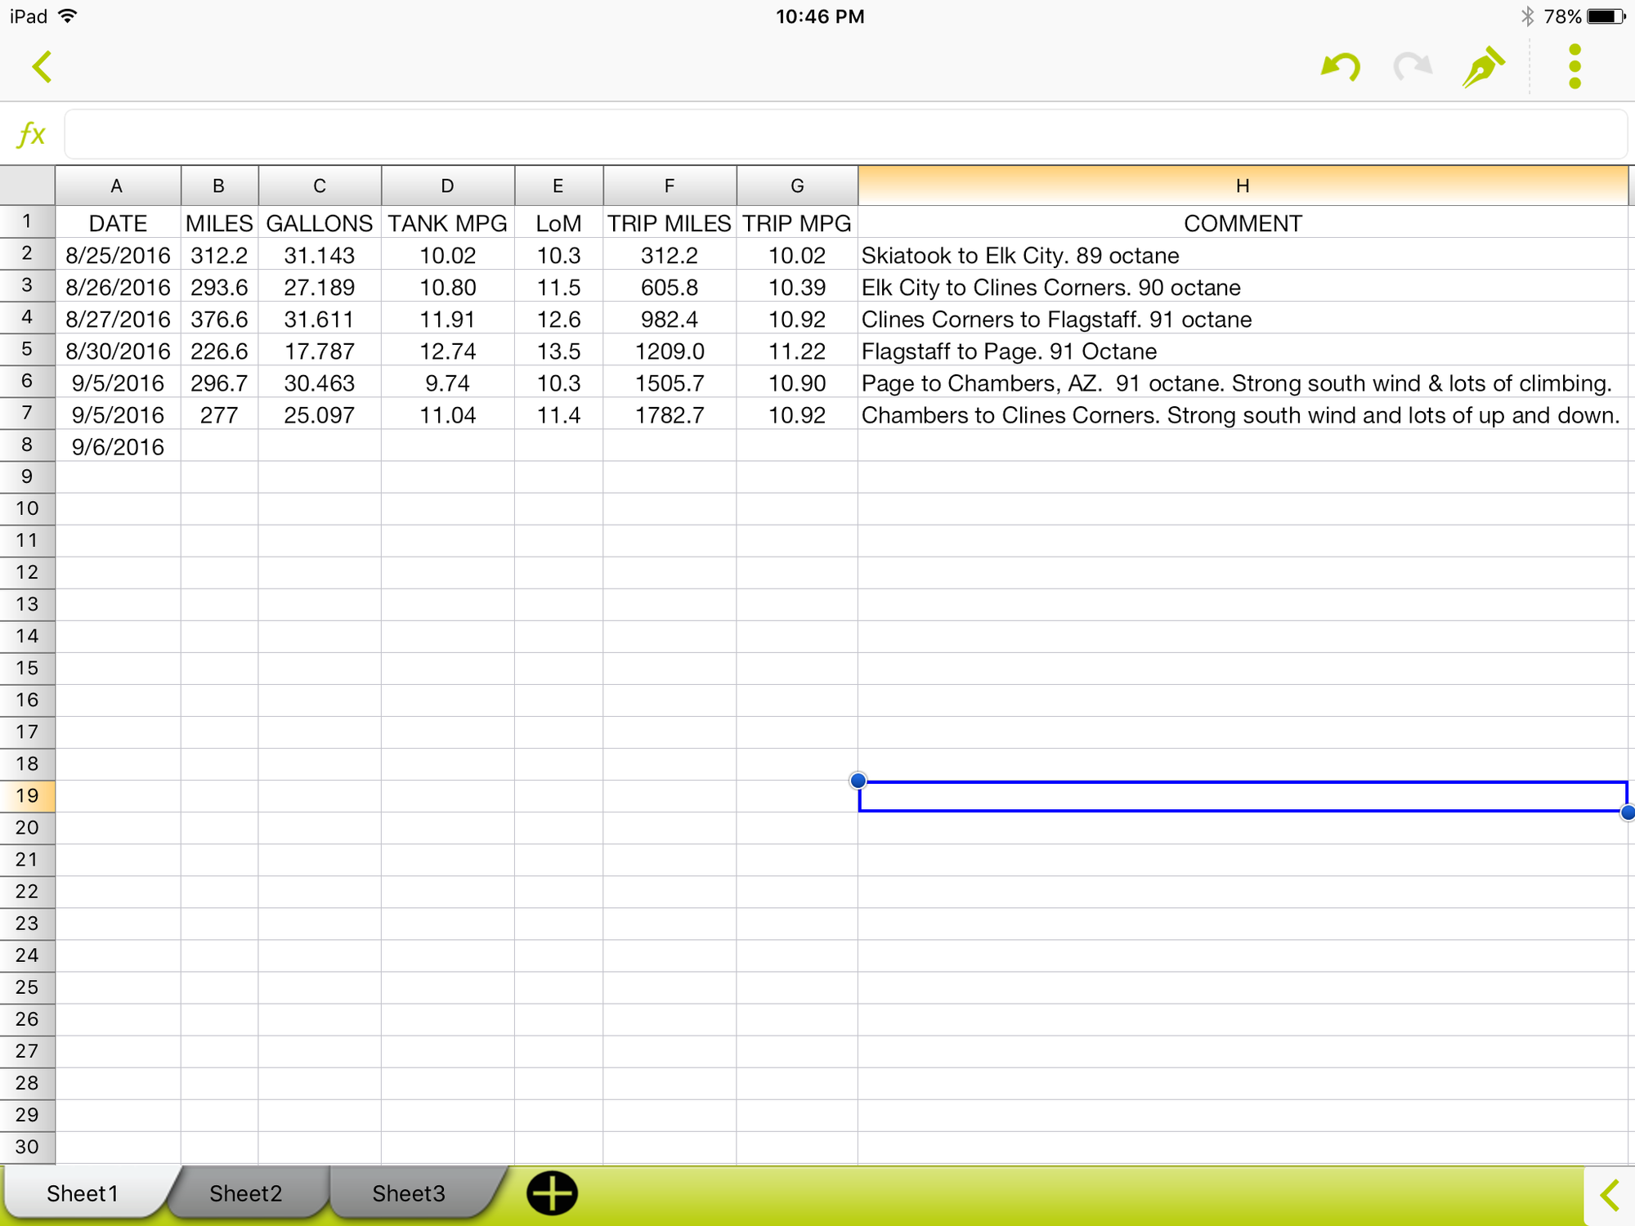Tap the lower-right blue selection handle
The height and width of the screenshot is (1226, 1635).
click(1627, 812)
